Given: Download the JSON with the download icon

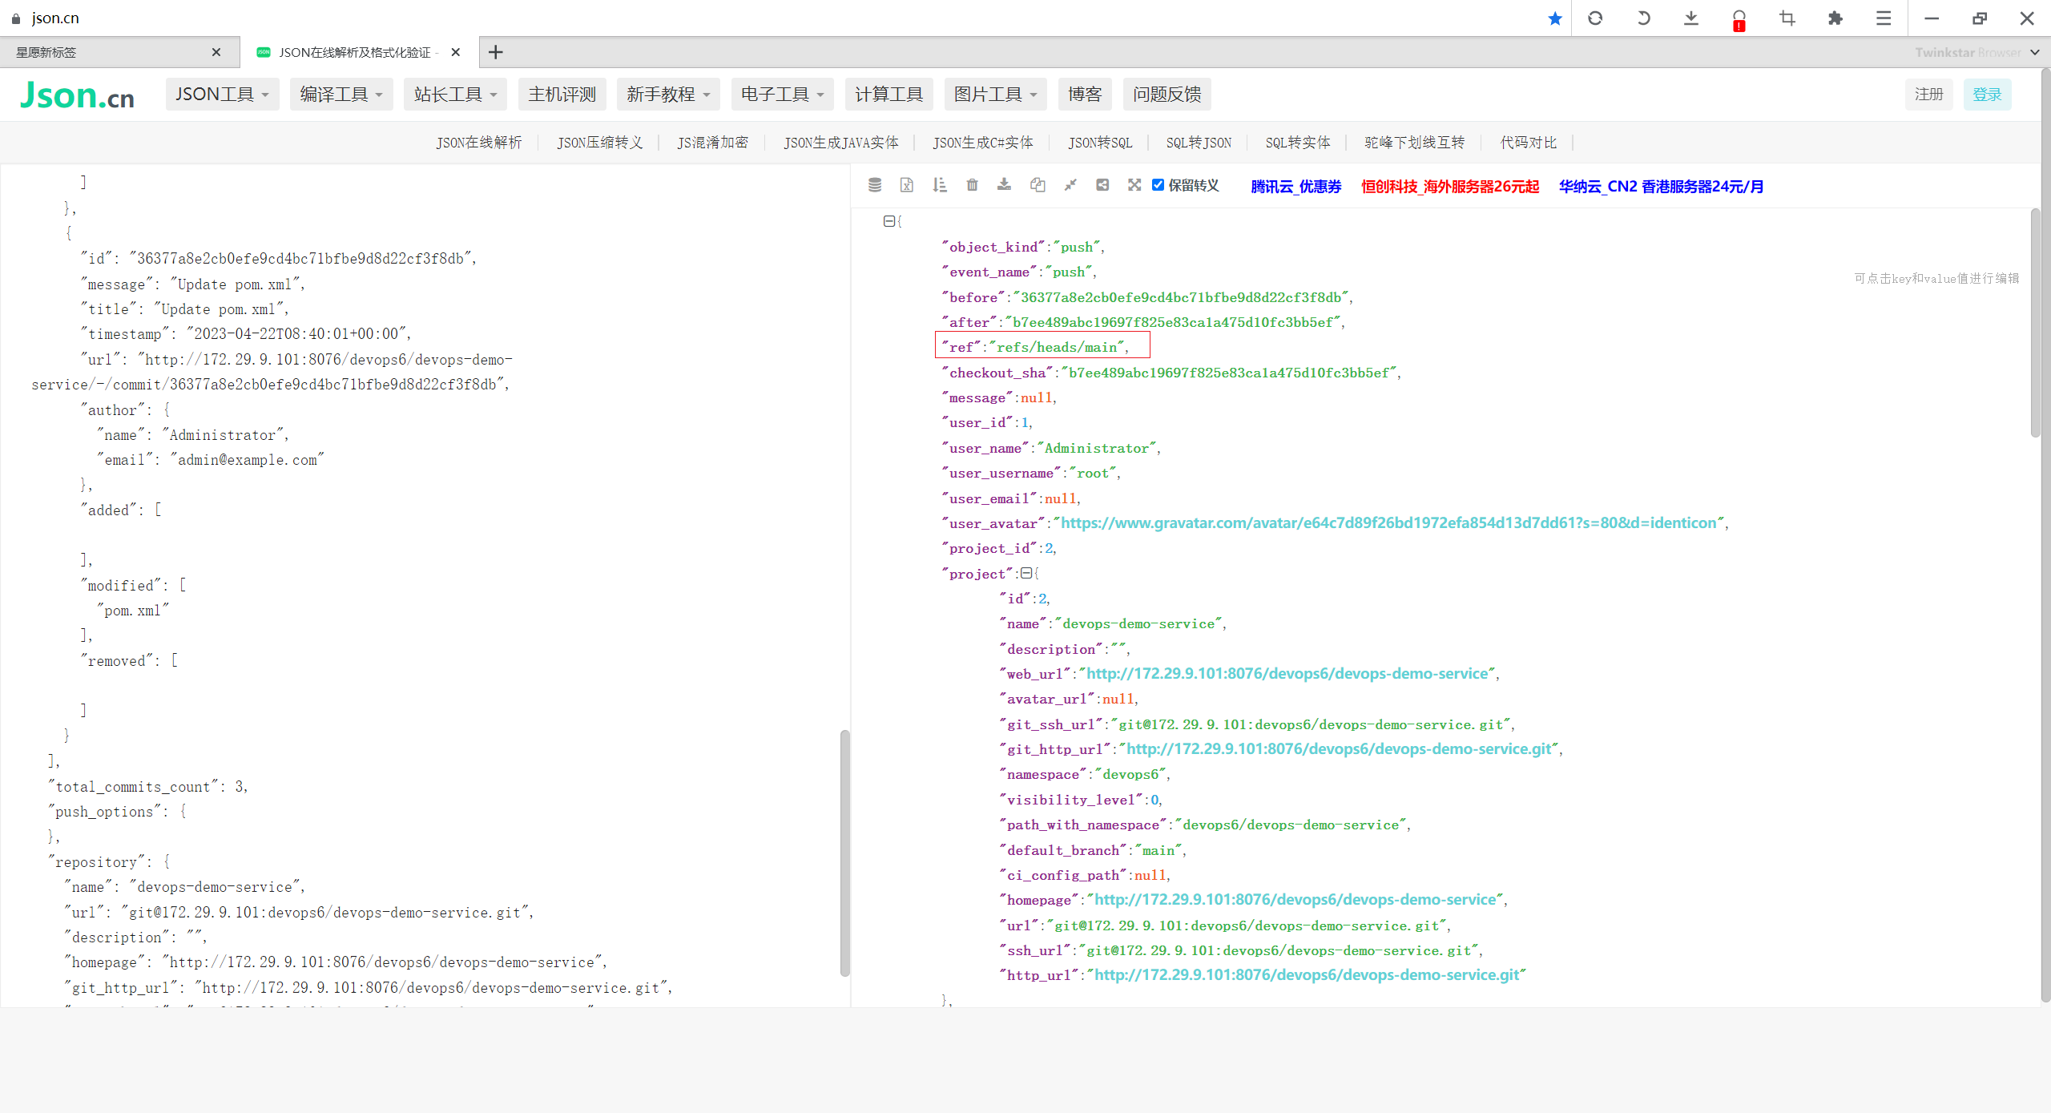Looking at the screenshot, I should tap(1004, 185).
